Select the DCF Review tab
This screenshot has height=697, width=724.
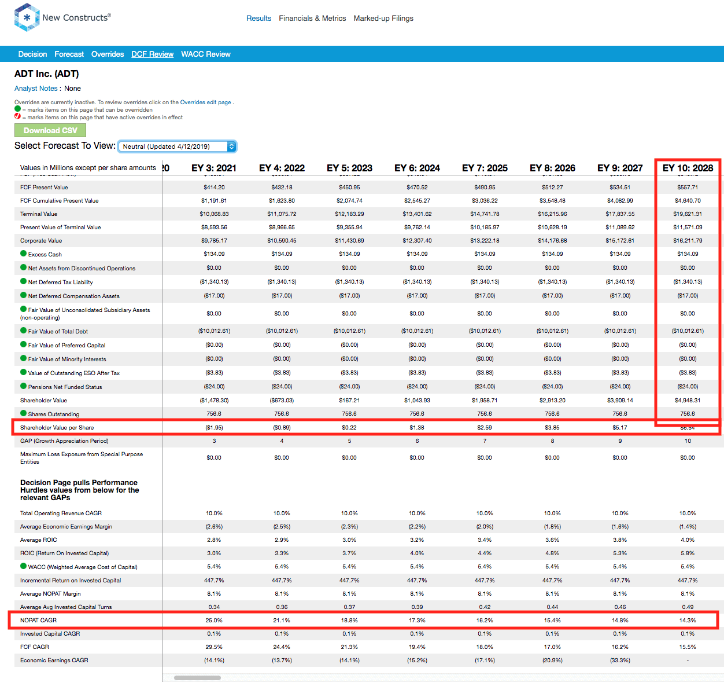[x=152, y=54]
